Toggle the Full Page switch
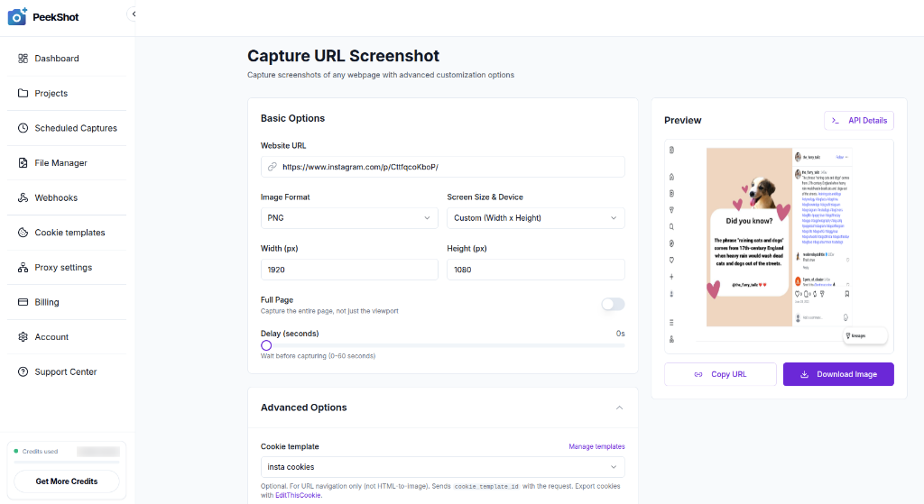Screen dimensions: 924x504 (613, 305)
